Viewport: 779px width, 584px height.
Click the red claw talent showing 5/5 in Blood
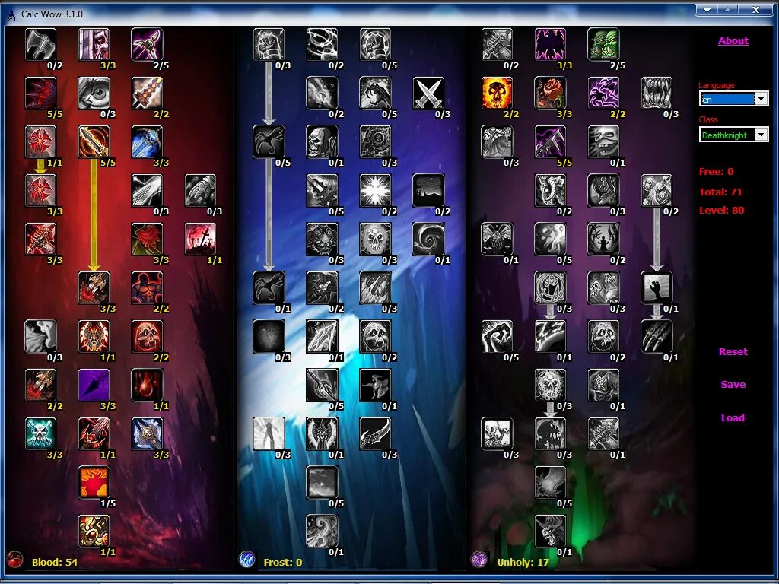pyautogui.click(x=40, y=93)
